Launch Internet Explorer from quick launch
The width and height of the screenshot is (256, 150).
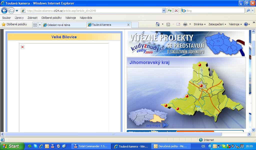pyautogui.click(x=41, y=146)
